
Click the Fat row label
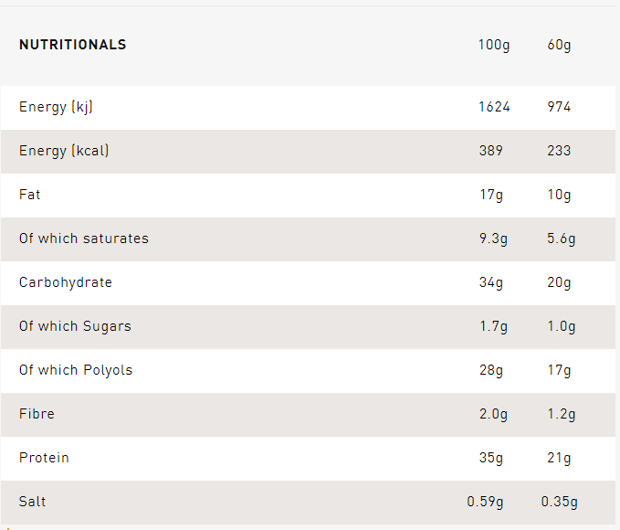[30, 195]
